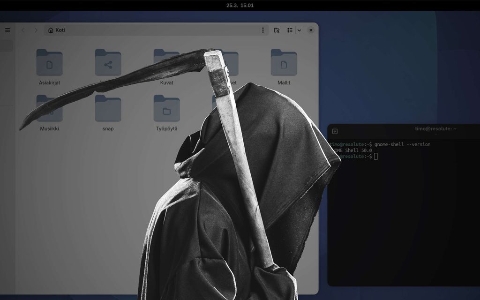Screen dimensions: 480x300
Task: Open the calendar from the top bar clock
Action: point(240,5)
